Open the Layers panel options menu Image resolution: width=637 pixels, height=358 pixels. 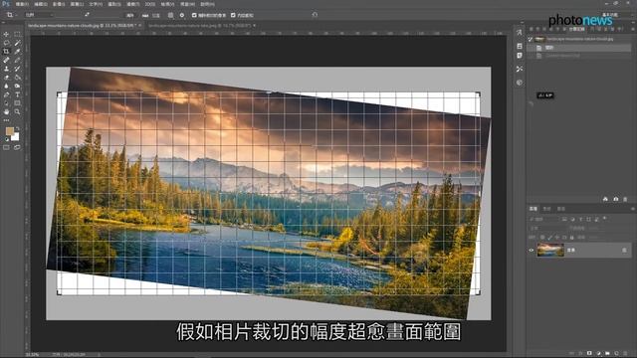633,209
